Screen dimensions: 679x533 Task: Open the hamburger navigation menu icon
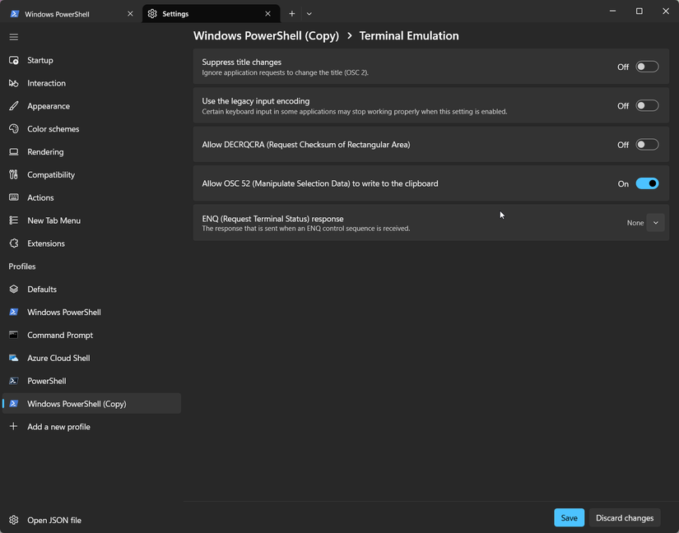[14, 37]
